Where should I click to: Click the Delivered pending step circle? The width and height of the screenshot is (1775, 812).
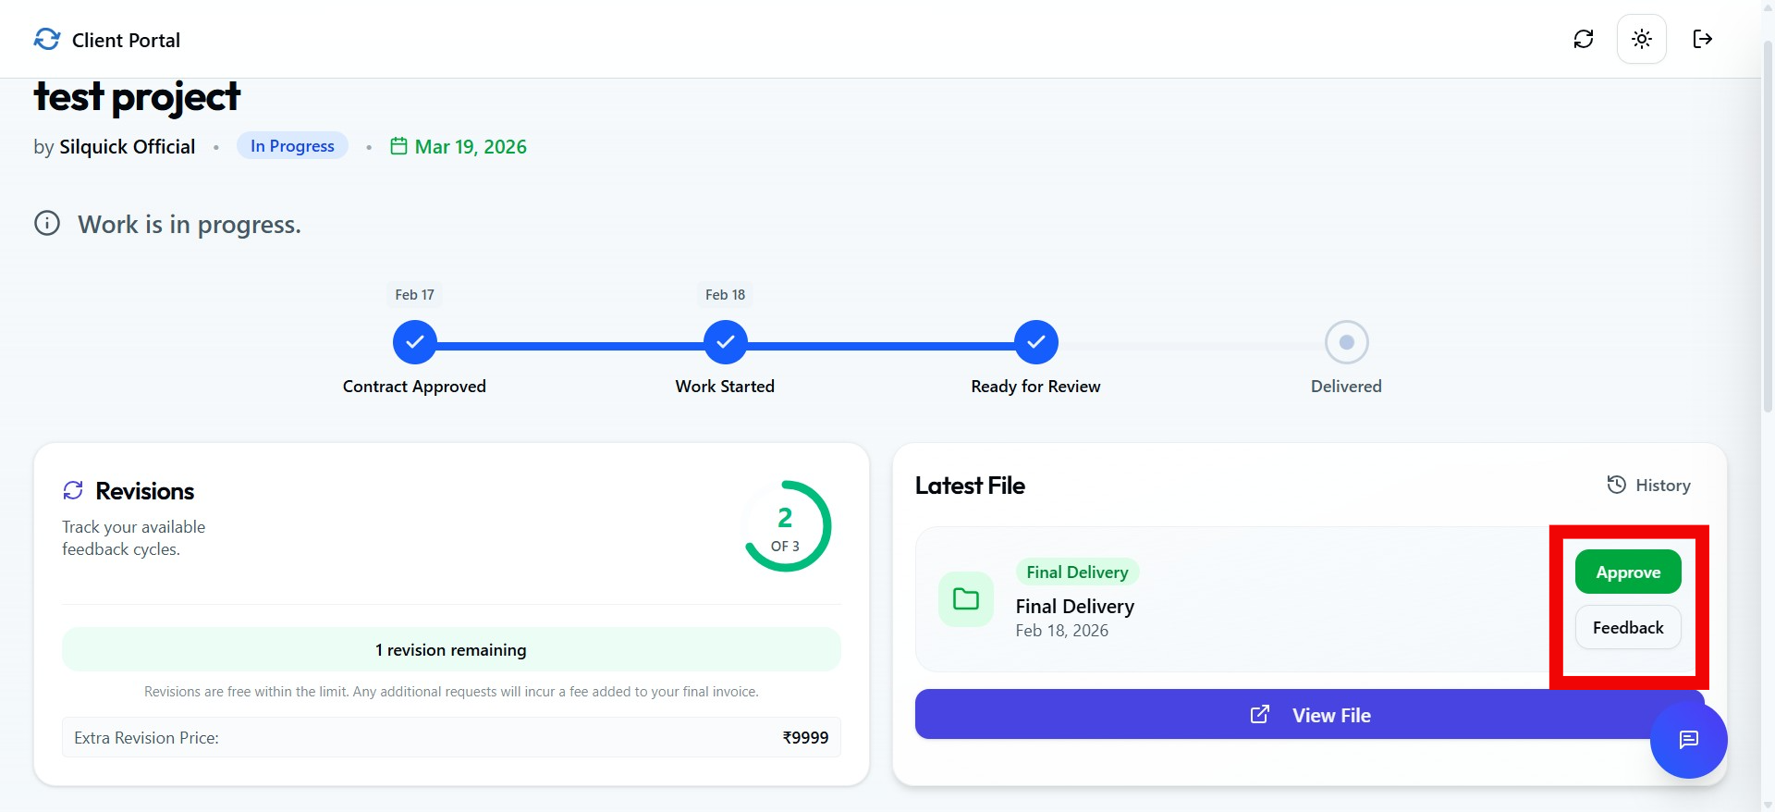pos(1347,342)
